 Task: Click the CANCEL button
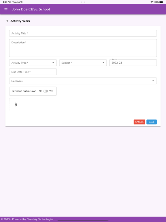coord(139,122)
